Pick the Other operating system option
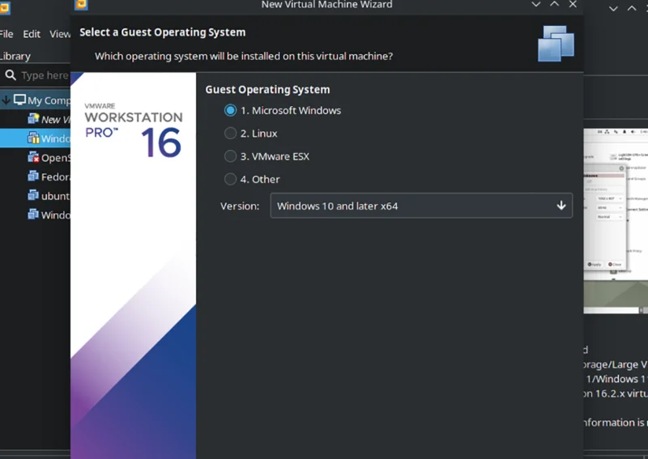This screenshot has width=648, height=459. coord(252,179)
